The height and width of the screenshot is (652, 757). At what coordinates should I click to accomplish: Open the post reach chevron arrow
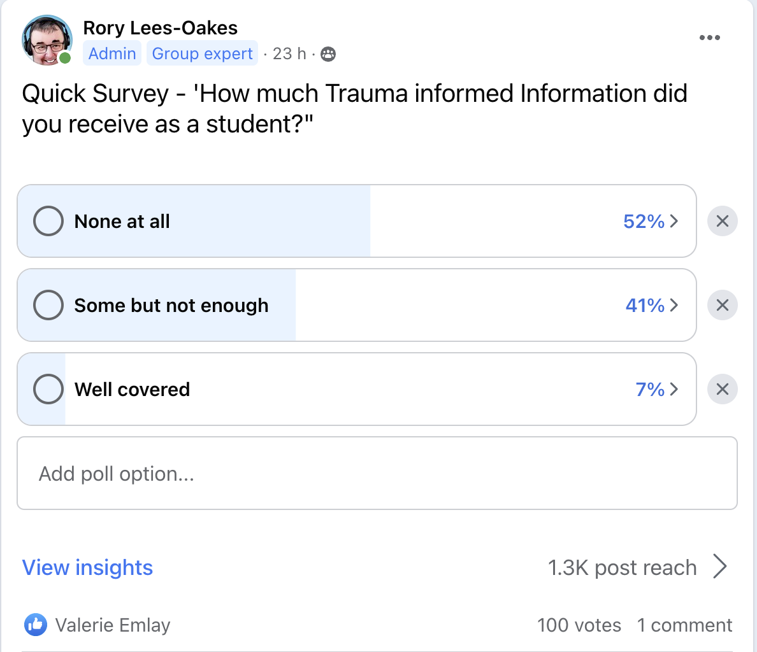(720, 567)
